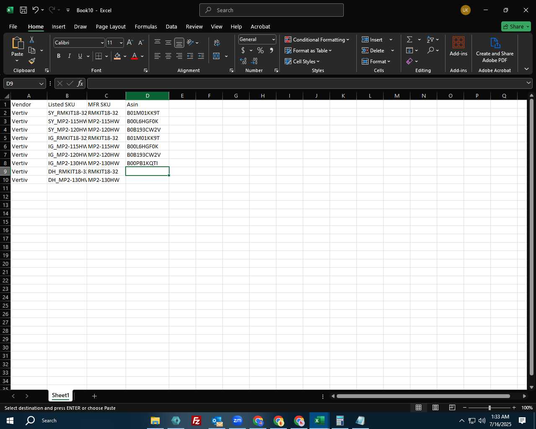Toggle Center horizontal alignment
The width and height of the screenshot is (536, 429).
coord(168,56)
